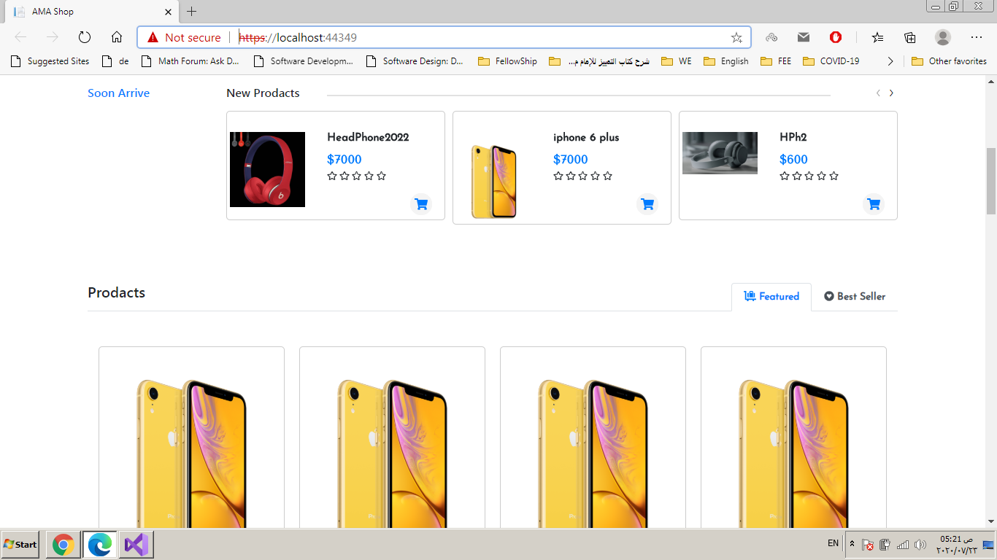This screenshot has height=560, width=997.
Task: Click the Edge taskbar icon
Action: pos(100,545)
